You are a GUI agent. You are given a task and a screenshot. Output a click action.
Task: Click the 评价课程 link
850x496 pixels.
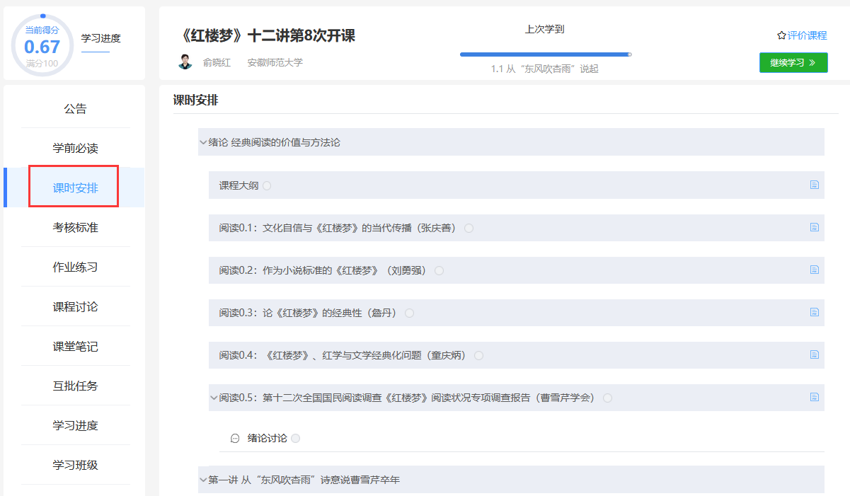pos(802,35)
